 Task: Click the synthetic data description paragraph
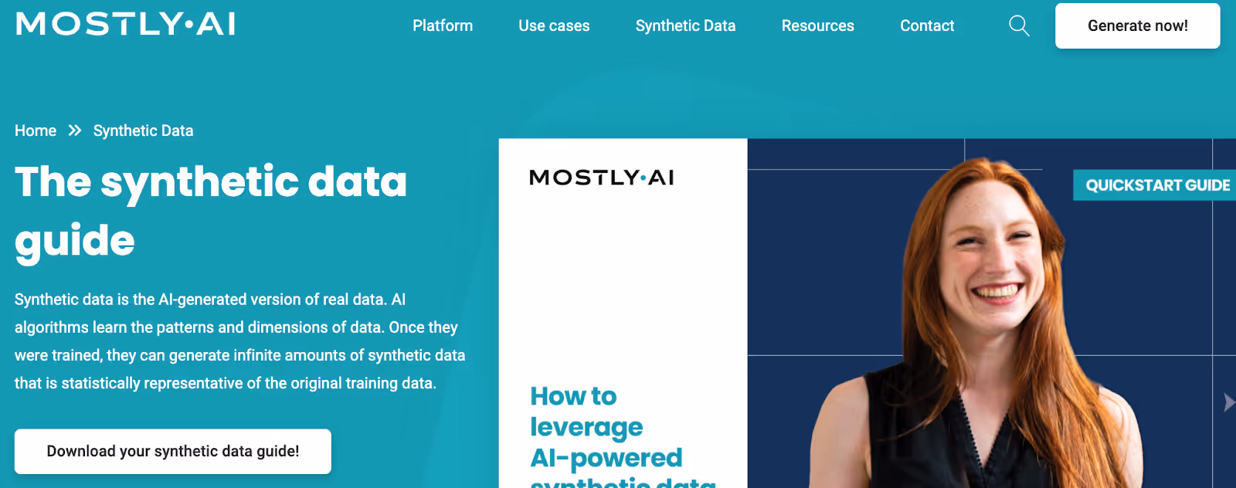pyautogui.click(x=240, y=341)
